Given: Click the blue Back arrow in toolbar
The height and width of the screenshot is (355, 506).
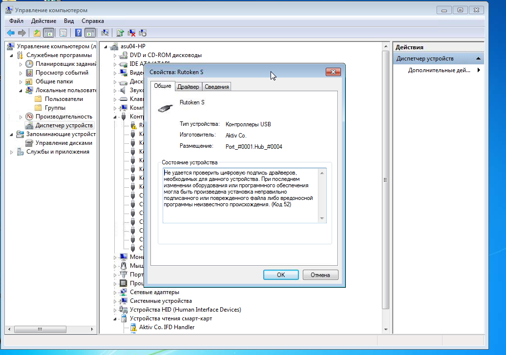Looking at the screenshot, I should click(11, 33).
